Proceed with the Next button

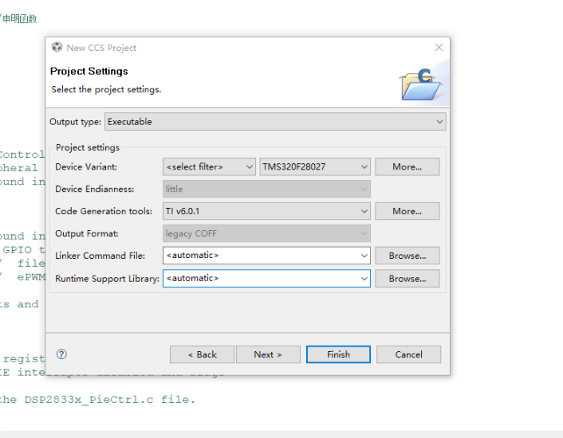(268, 354)
